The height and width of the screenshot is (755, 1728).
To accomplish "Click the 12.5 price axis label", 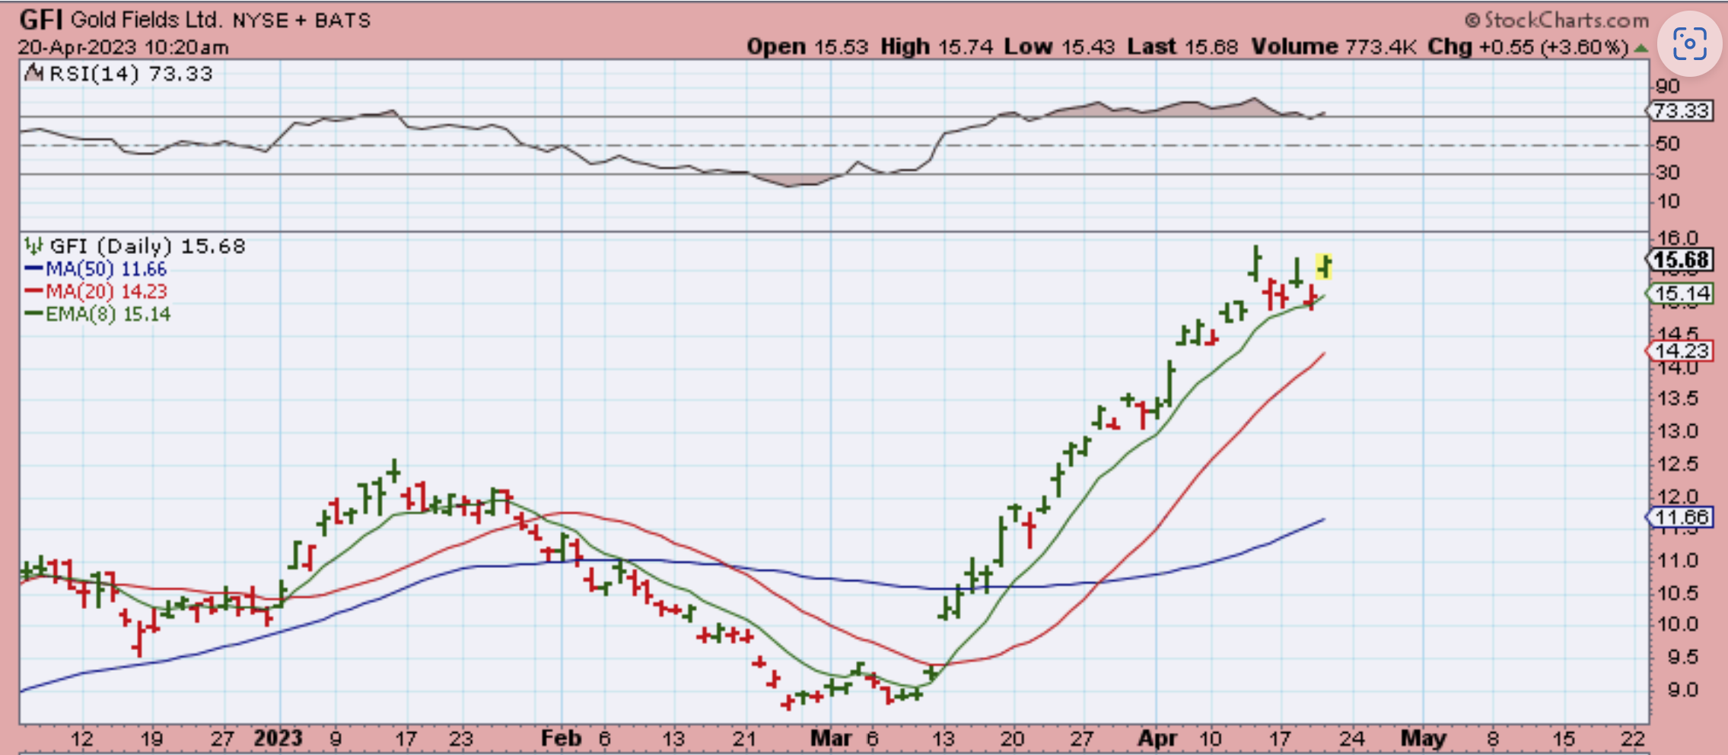I will (x=1676, y=464).
